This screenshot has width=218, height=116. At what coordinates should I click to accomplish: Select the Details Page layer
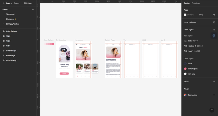[x=11, y=51]
